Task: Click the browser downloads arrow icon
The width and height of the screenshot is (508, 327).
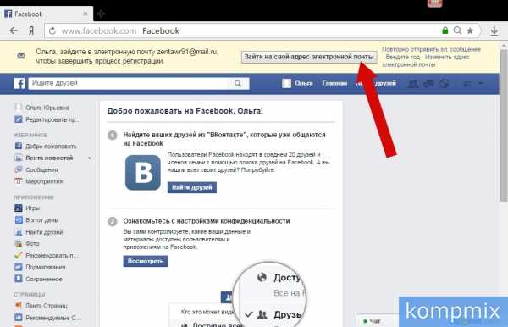Action: tap(494, 30)
